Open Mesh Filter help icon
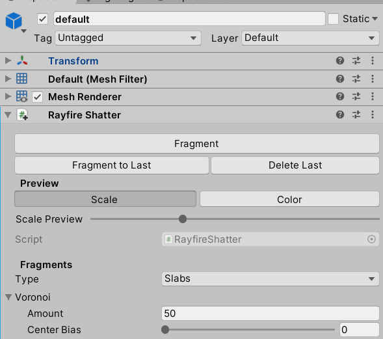Screen dimensions: 383x339 [x=340, y=79]
